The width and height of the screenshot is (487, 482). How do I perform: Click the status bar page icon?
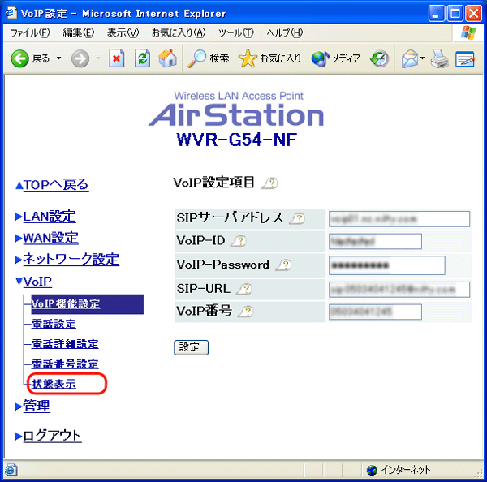[11, 470]
